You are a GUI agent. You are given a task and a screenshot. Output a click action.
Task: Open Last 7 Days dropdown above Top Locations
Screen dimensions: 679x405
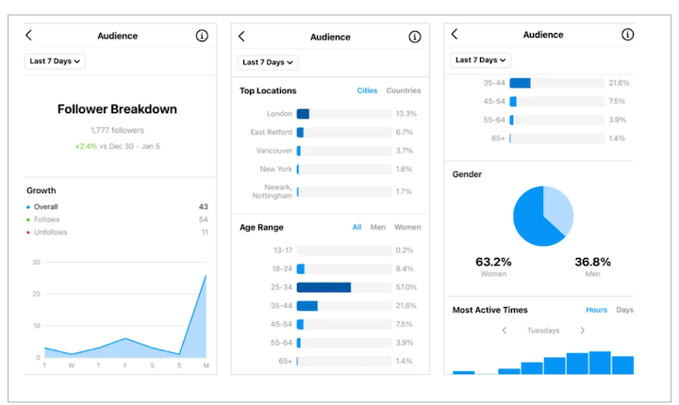268,62
